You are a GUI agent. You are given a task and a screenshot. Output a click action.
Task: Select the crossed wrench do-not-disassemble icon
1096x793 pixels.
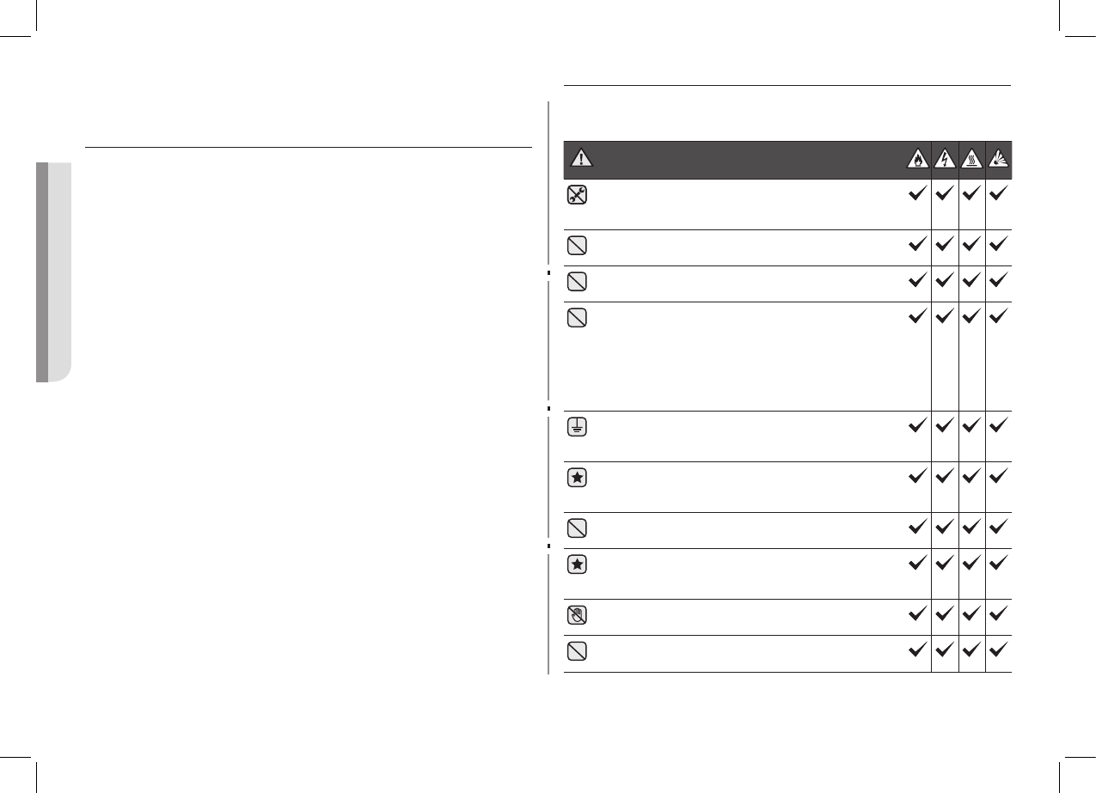[x=578, y=195]
